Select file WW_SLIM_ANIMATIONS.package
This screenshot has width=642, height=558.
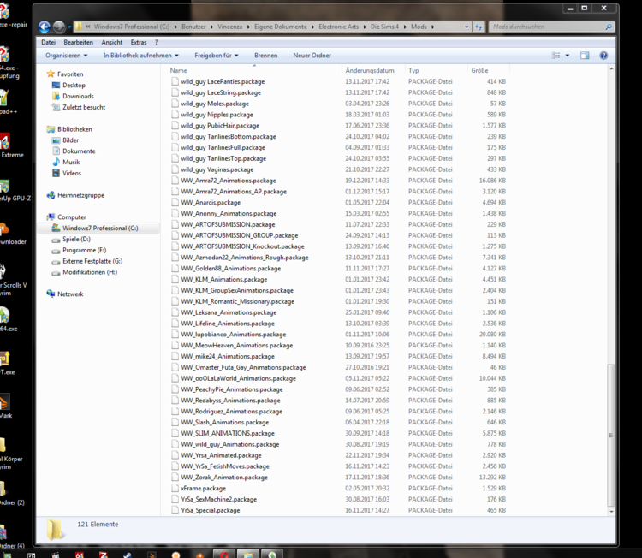click(228, 433)
